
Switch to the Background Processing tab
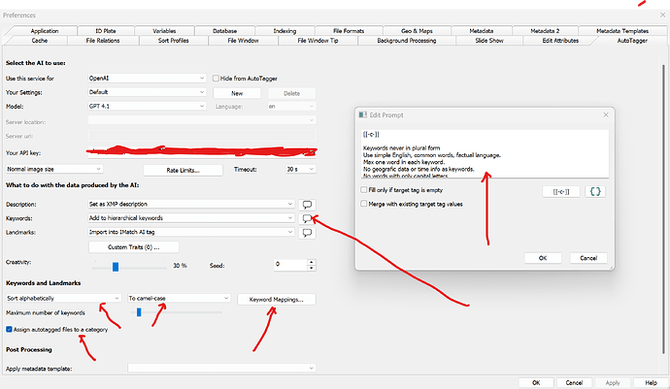click(406, 41)
